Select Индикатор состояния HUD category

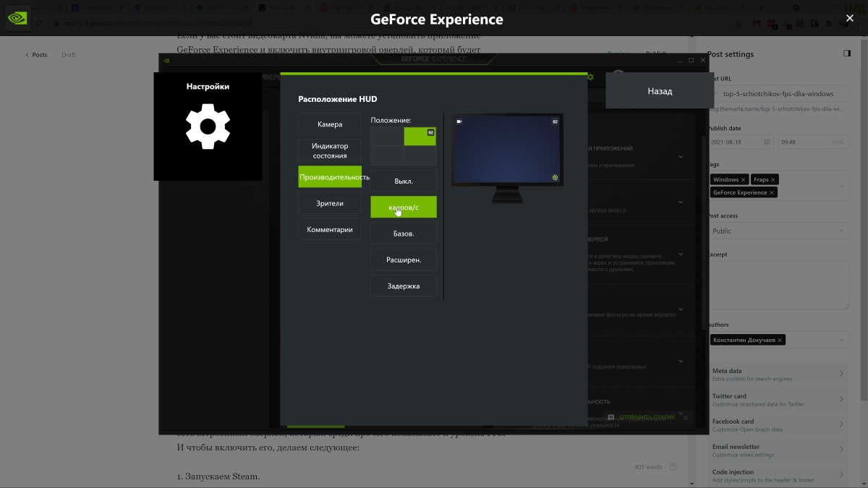coord(330,150)
